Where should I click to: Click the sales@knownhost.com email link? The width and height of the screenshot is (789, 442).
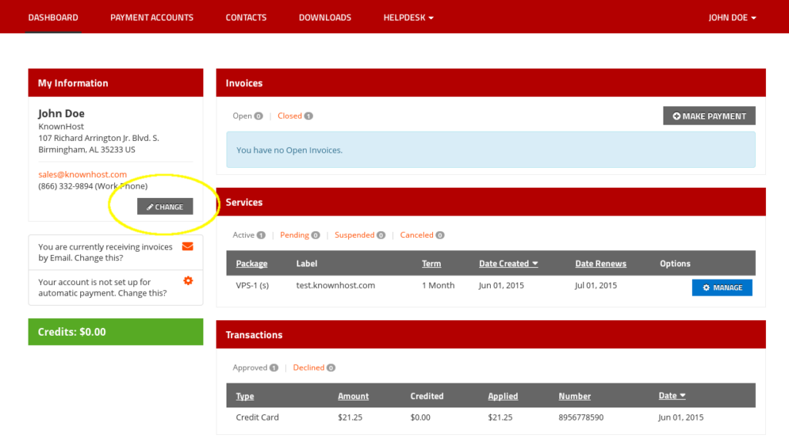click(x=82, y=174)
